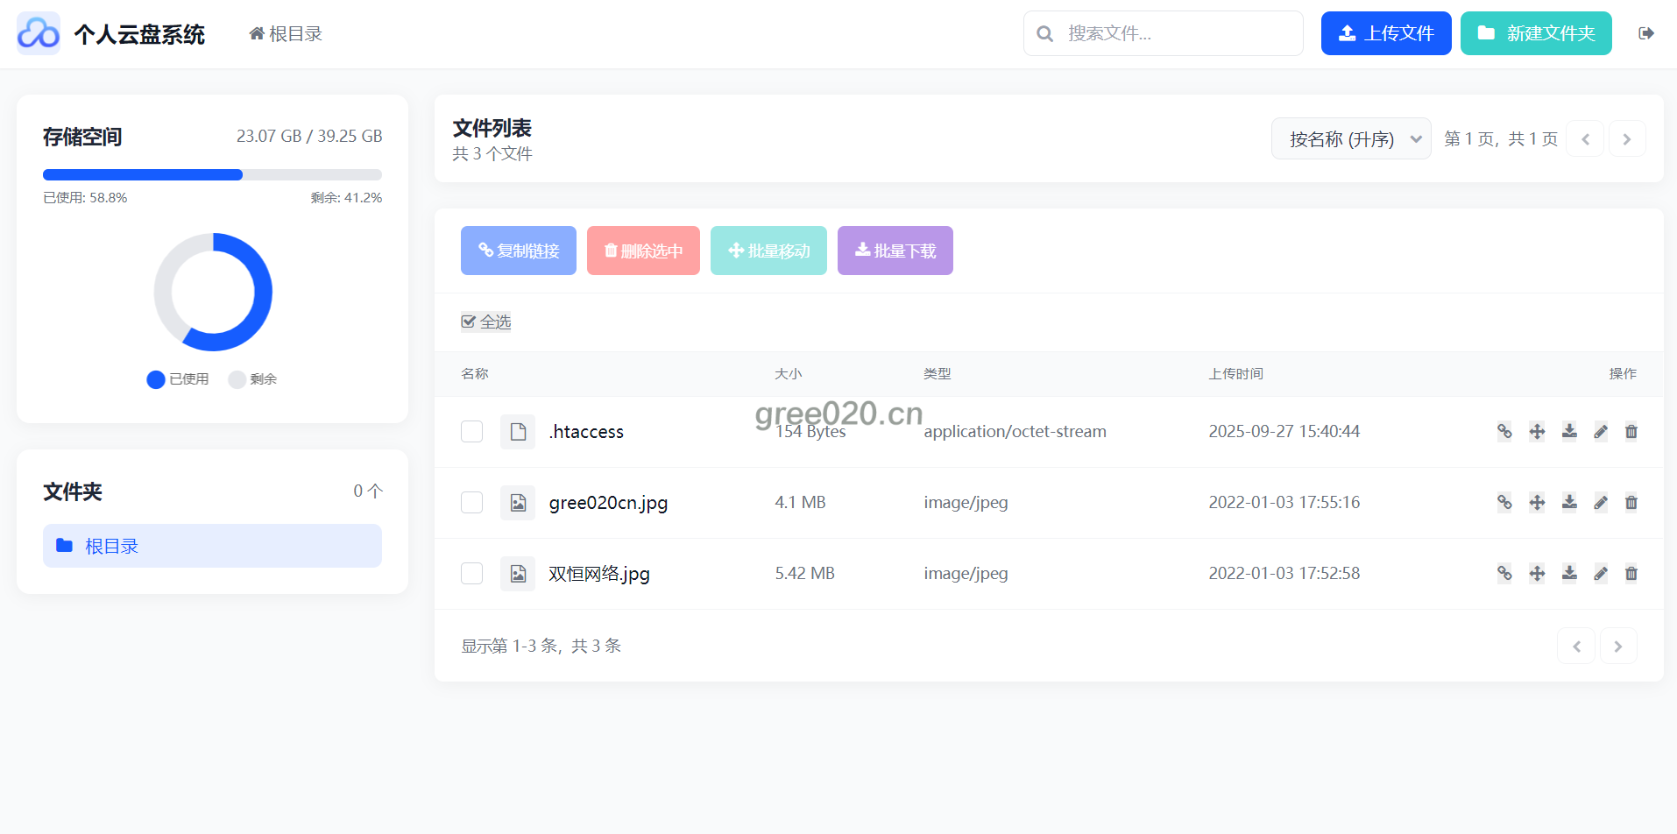This screenshot has height=834, width=1677.
Task: Delete gree020cn.jpg with trash icon
Action: (1631, 502)
